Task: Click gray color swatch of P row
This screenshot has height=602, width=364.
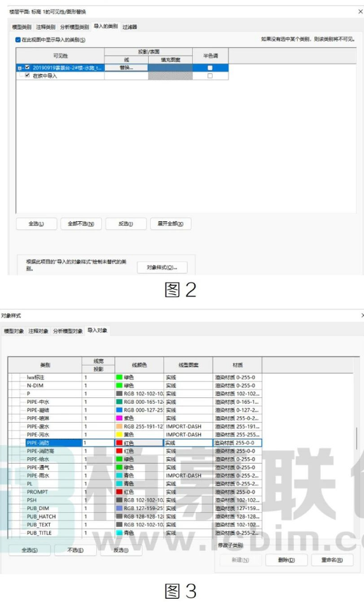Action: tap(119, 393)
